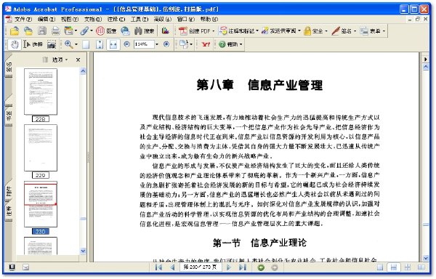Image resolution: width=436 pixels, height=279 pixels.
Task: Save the document with the floppy icon
Action: [x=42, y=31]
